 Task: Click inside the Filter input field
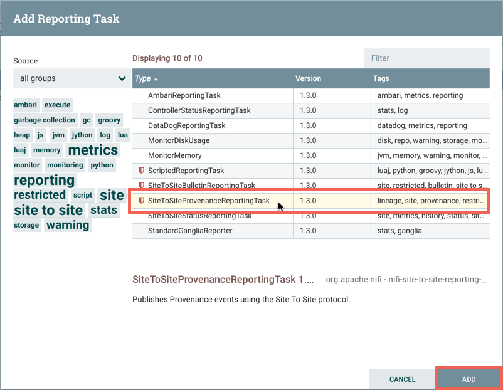pyautogui.click(x=426, y=58)
